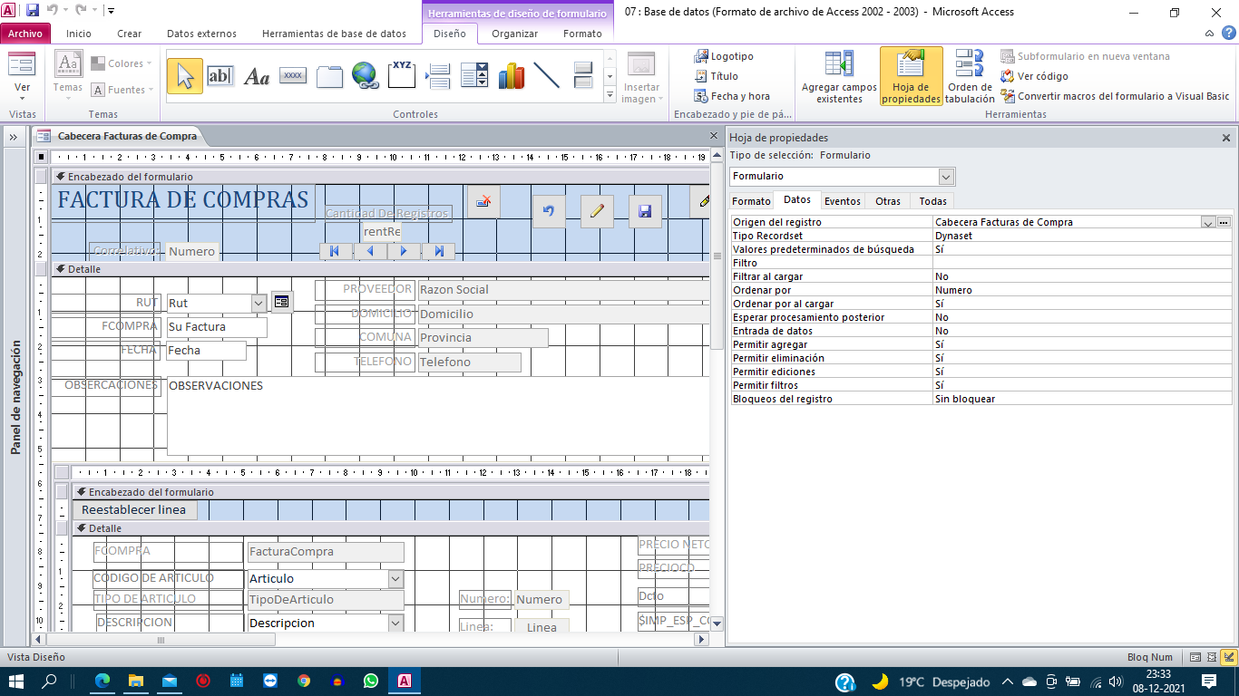The image size is (1239, 696).
Task: Open Access help question mark icon
Action: 1229,34
